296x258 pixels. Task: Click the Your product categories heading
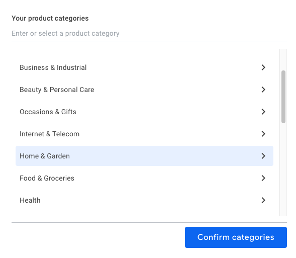[50, 18]
